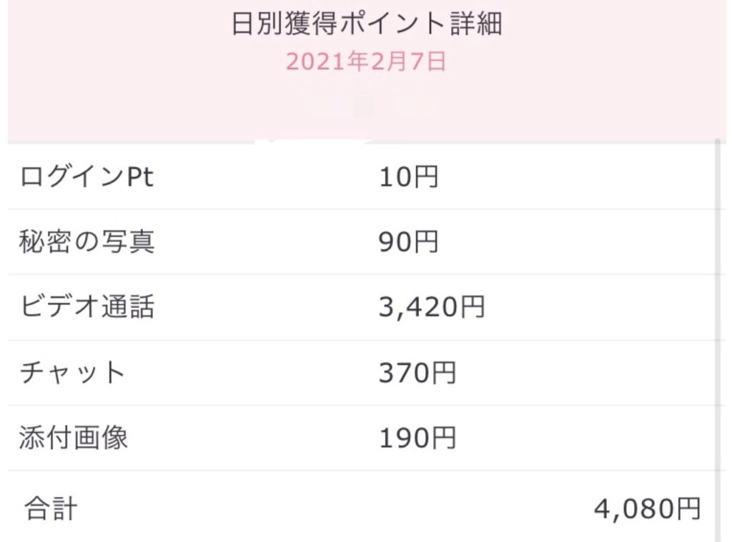The height and width of the screenshot is (542, 732).
Task: Click the 3,420円 video call amount
Action: [432, 308]
